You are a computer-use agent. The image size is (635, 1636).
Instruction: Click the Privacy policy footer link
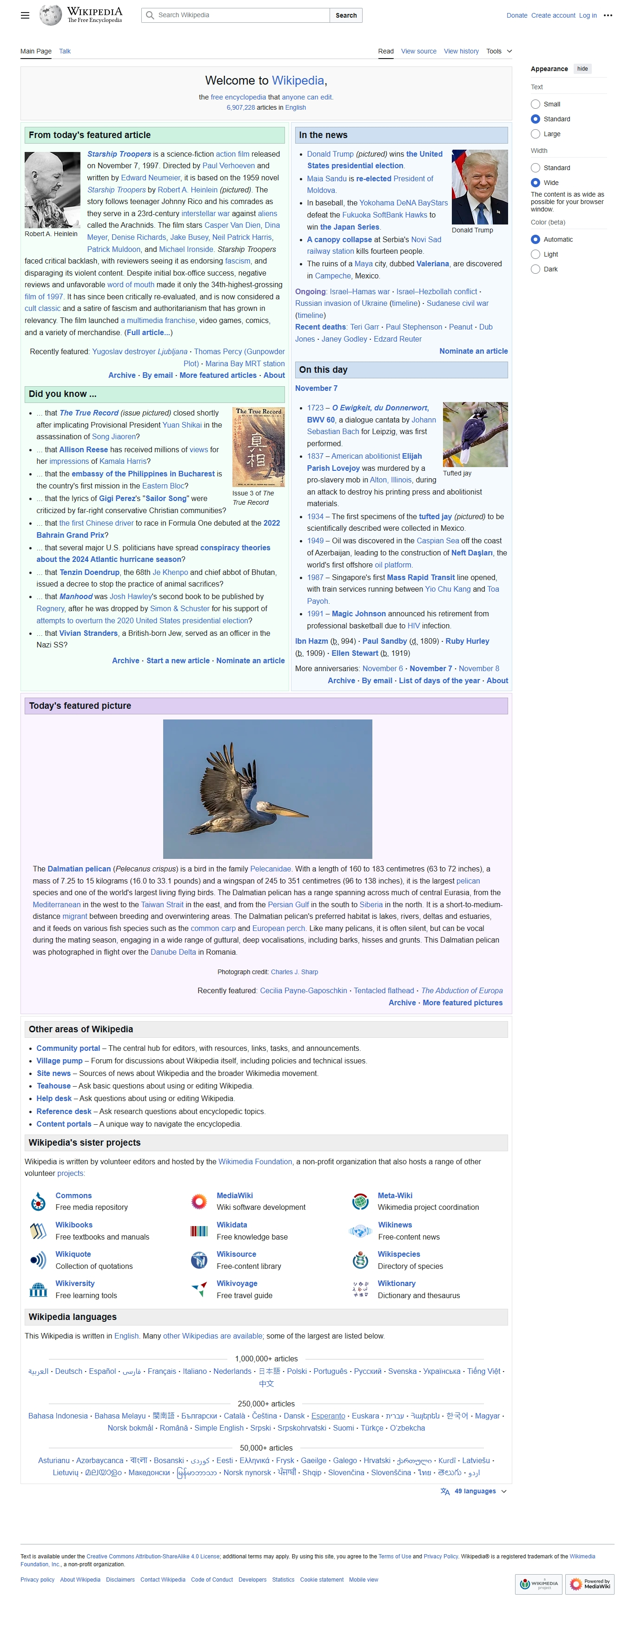(x=38, y=1579)
